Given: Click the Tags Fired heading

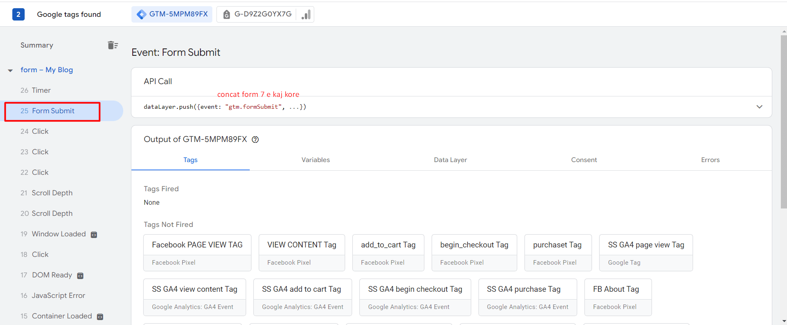Looking at the screenshot, I should [x=161, y=189].
